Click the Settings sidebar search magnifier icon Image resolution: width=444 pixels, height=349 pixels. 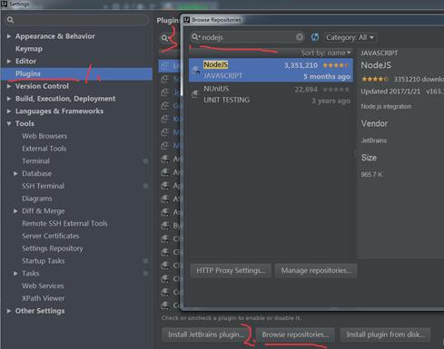[x=10, y=20]
